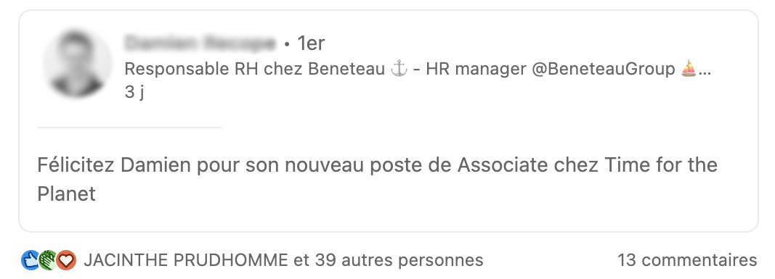Click the thumbs-up like reaction icon

(30, 260)
